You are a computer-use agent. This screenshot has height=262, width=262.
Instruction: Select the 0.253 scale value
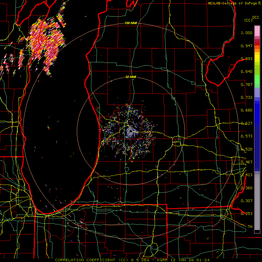(247, 214)
